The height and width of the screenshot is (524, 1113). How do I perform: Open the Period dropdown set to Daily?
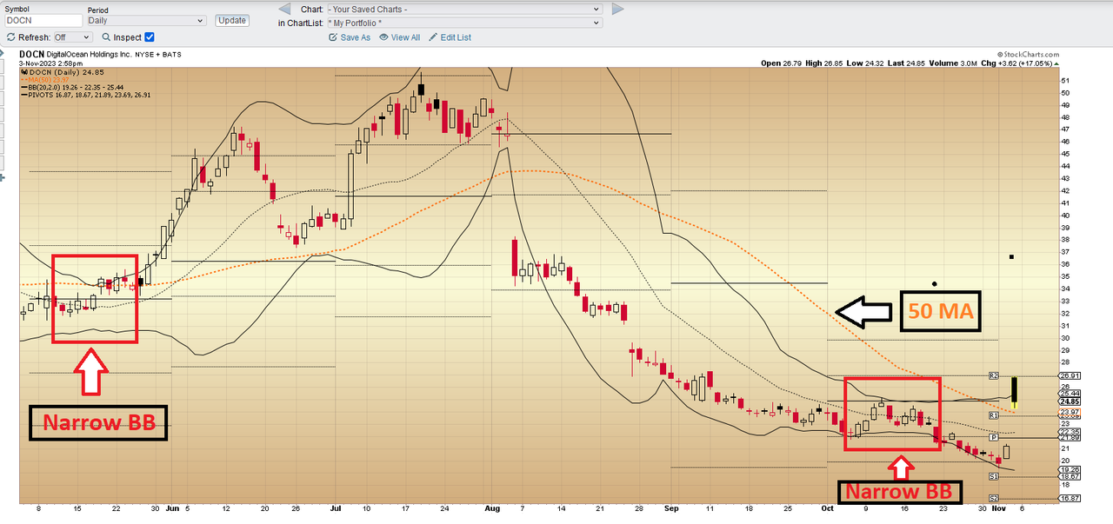click(x=146, y=20)
